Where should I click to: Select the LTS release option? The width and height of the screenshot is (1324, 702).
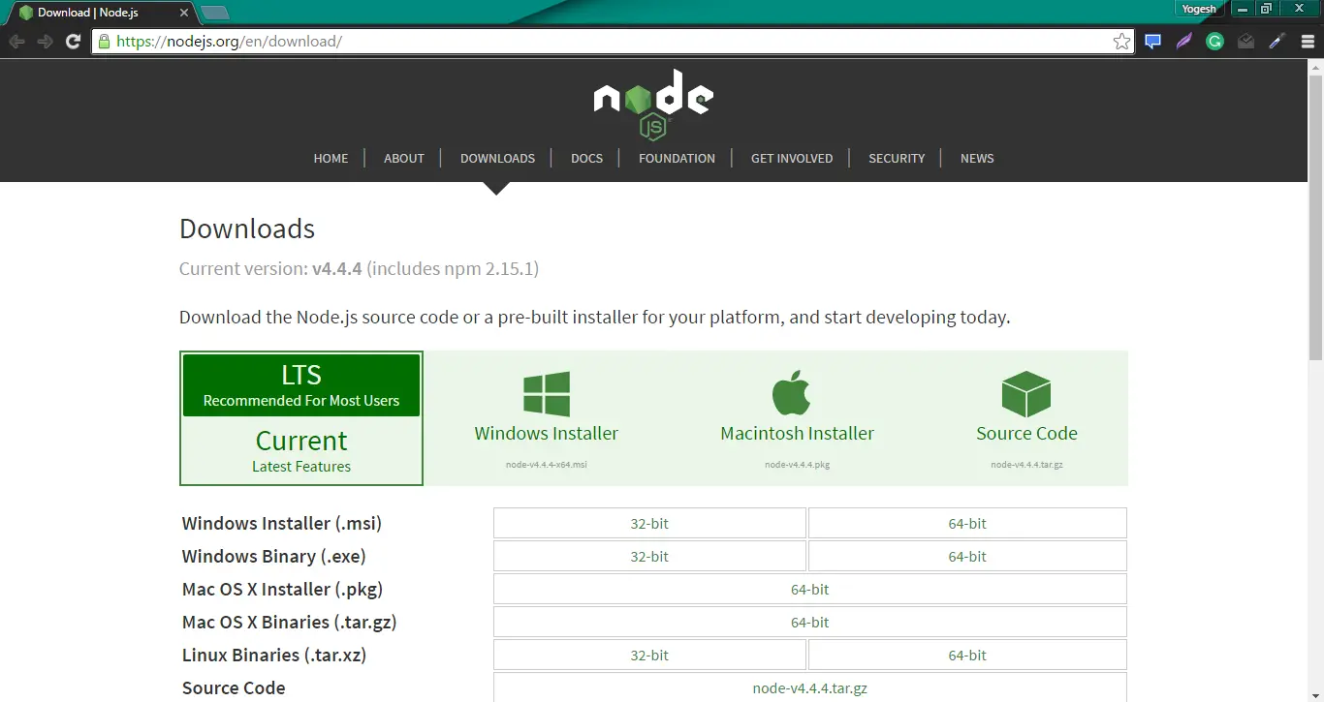[x=301, y=385]
